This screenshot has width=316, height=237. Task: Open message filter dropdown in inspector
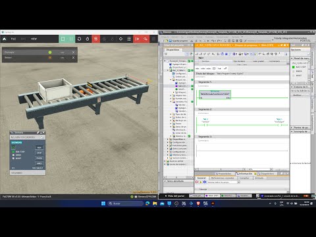[238, 182]
